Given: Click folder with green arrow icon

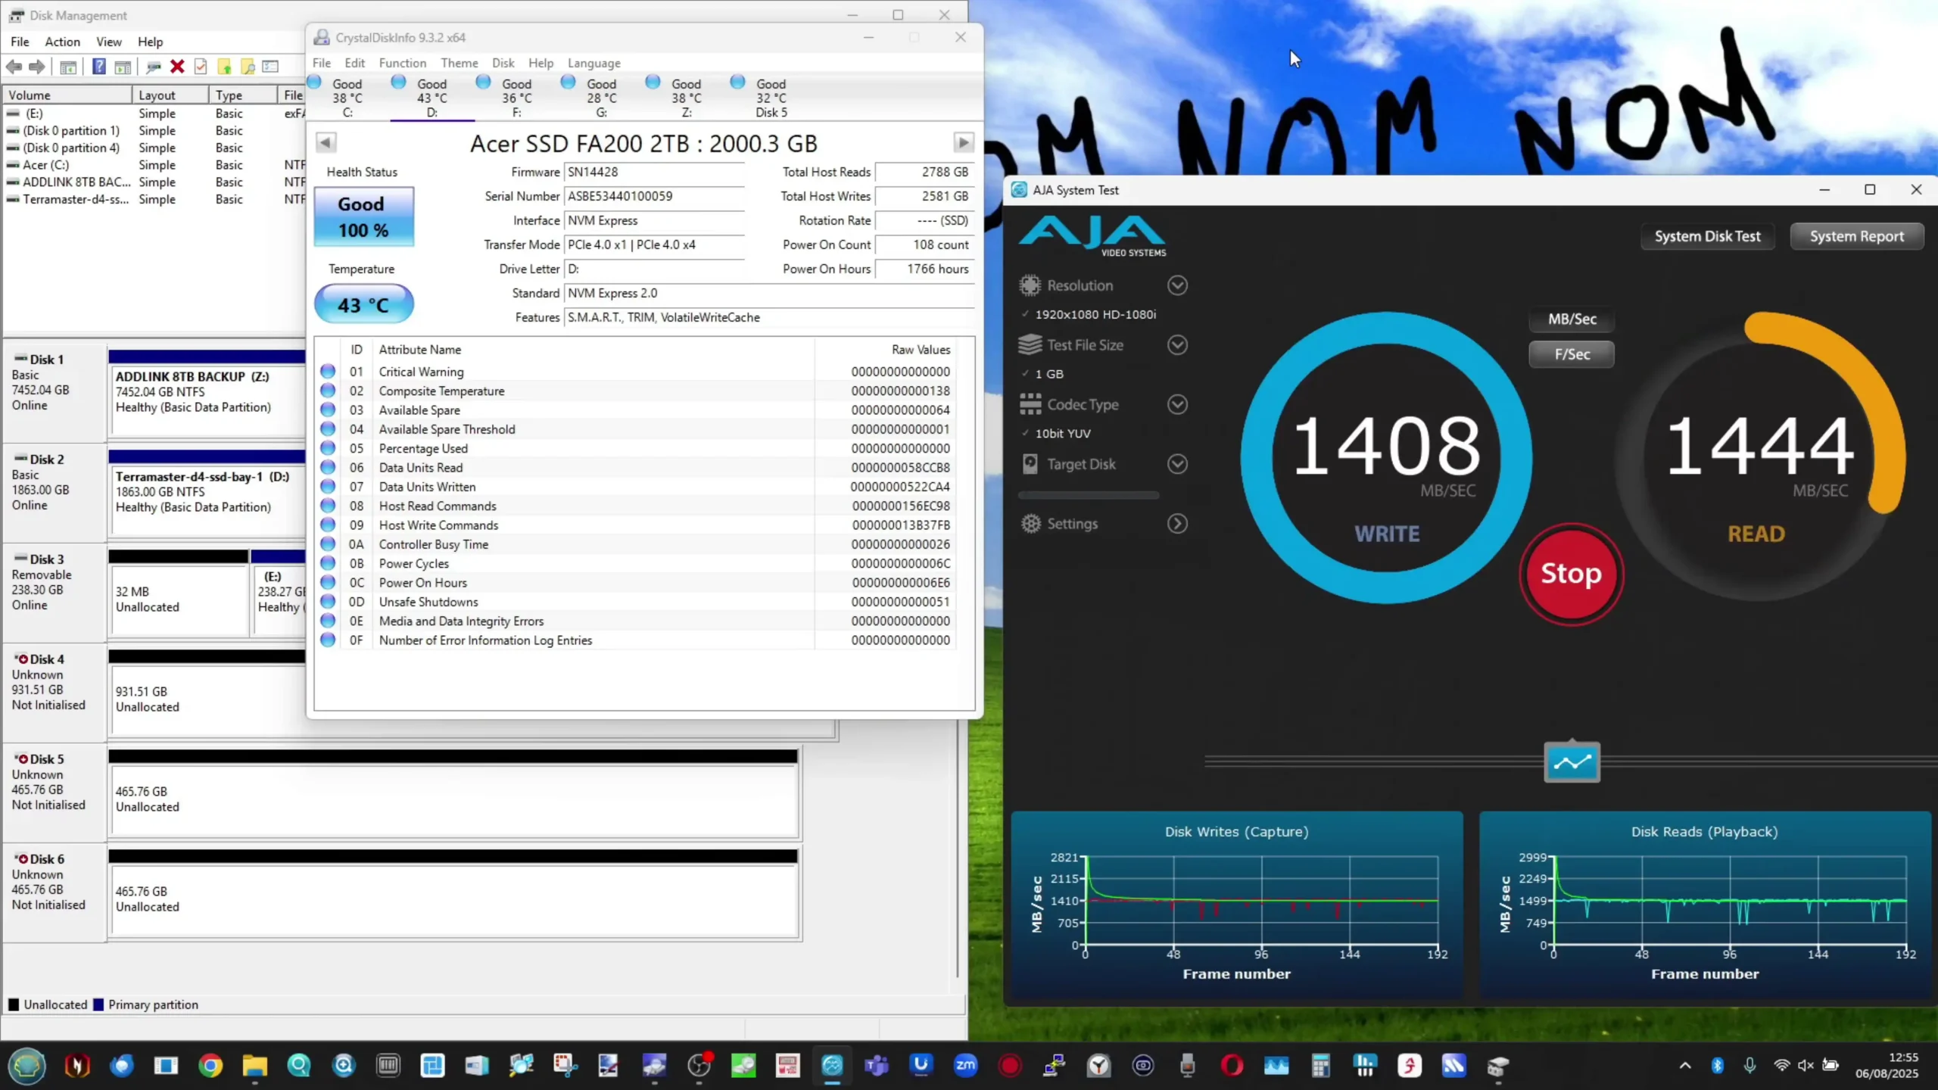Looking at the screenshot, I should coord(224,67).
